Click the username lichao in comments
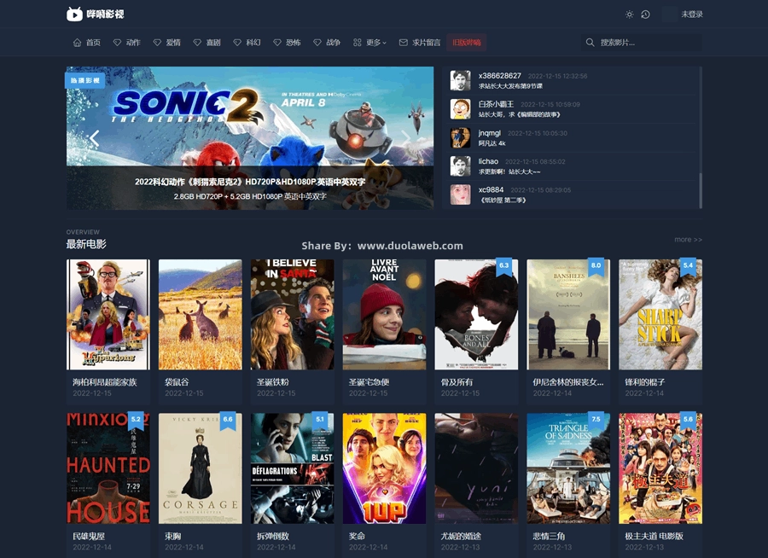This screenshot has height=558, width=768. [x=488, y=161]
